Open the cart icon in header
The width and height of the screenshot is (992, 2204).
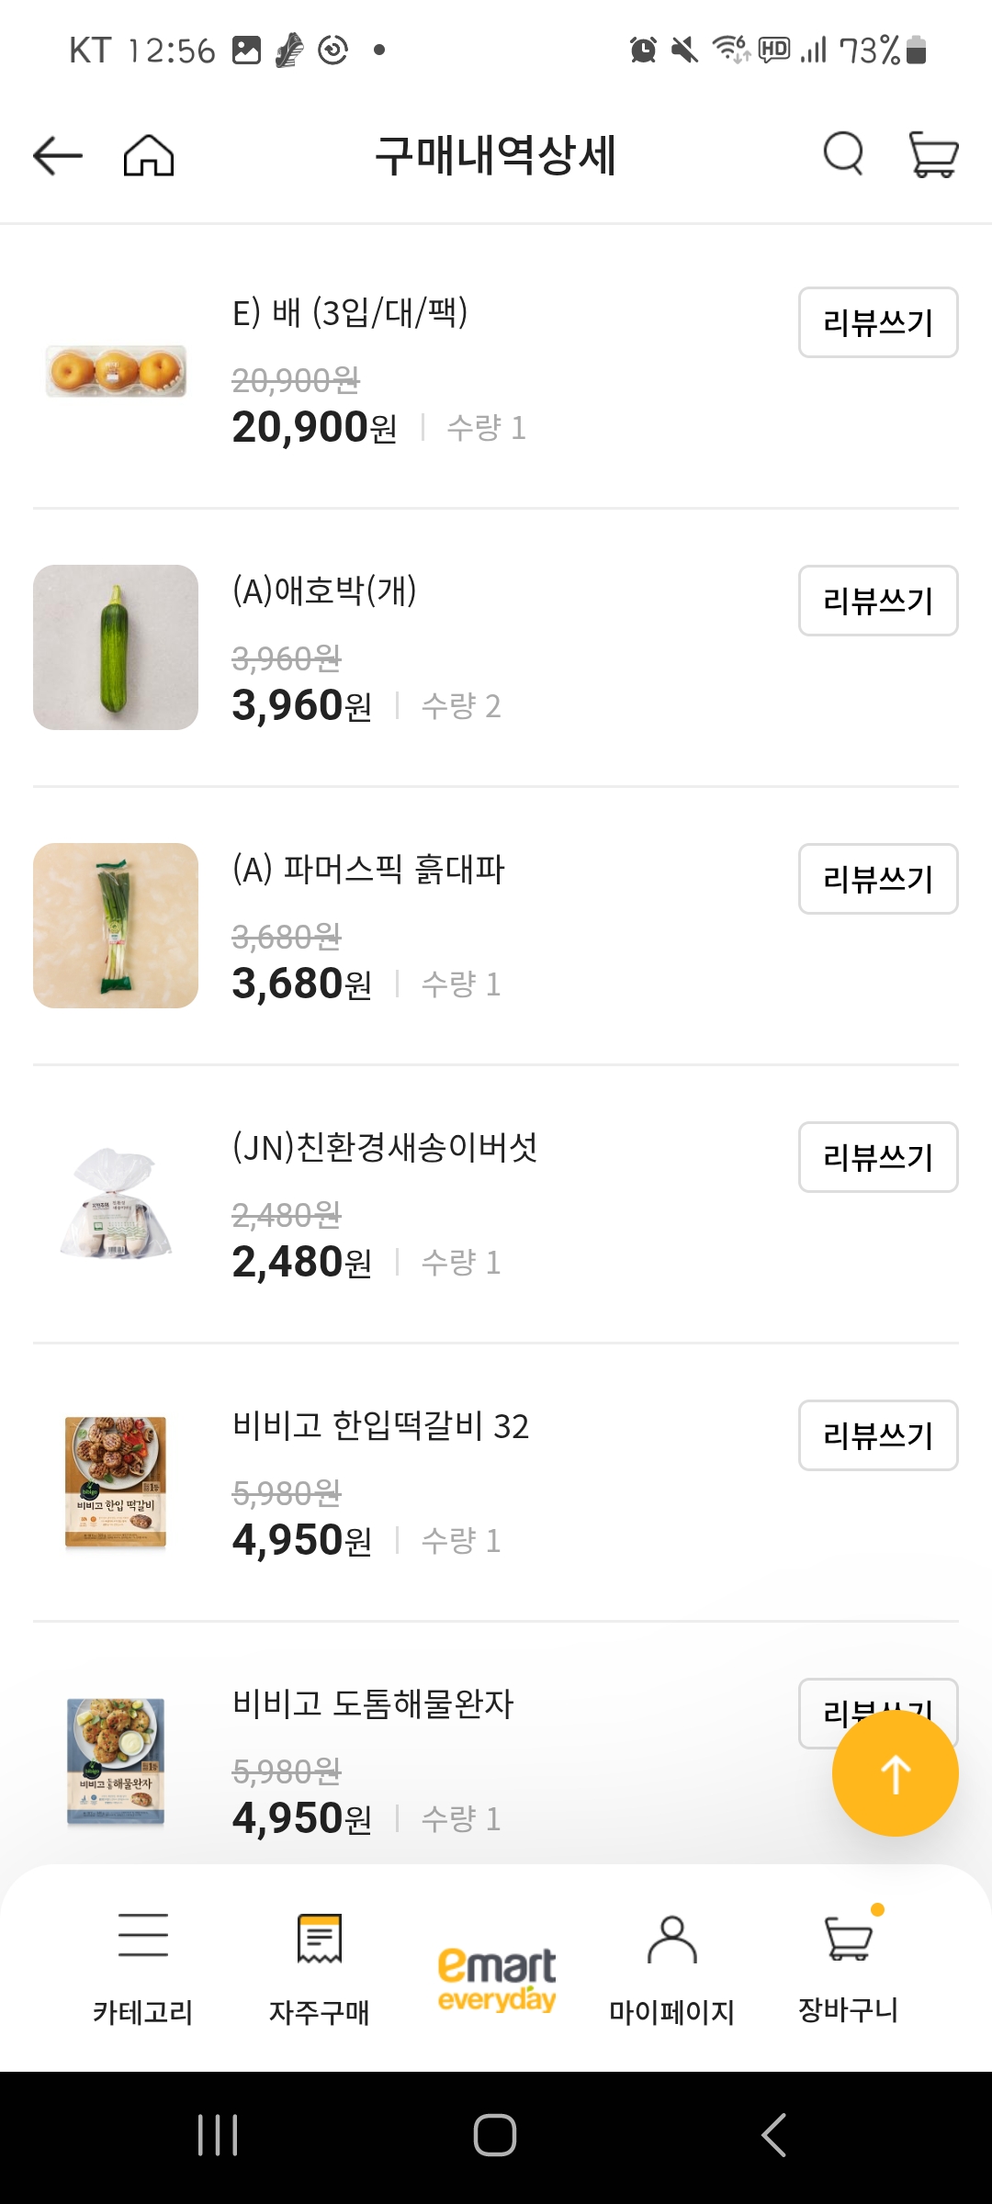click(933, 153)
